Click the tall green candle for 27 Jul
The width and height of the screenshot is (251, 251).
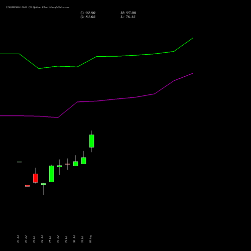pyautogui.click(x=52, y=174)
